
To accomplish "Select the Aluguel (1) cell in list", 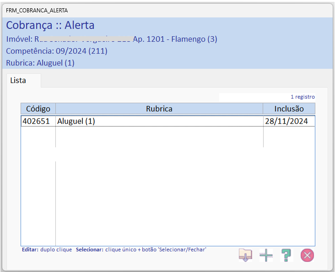I will (x=159, y=121).
